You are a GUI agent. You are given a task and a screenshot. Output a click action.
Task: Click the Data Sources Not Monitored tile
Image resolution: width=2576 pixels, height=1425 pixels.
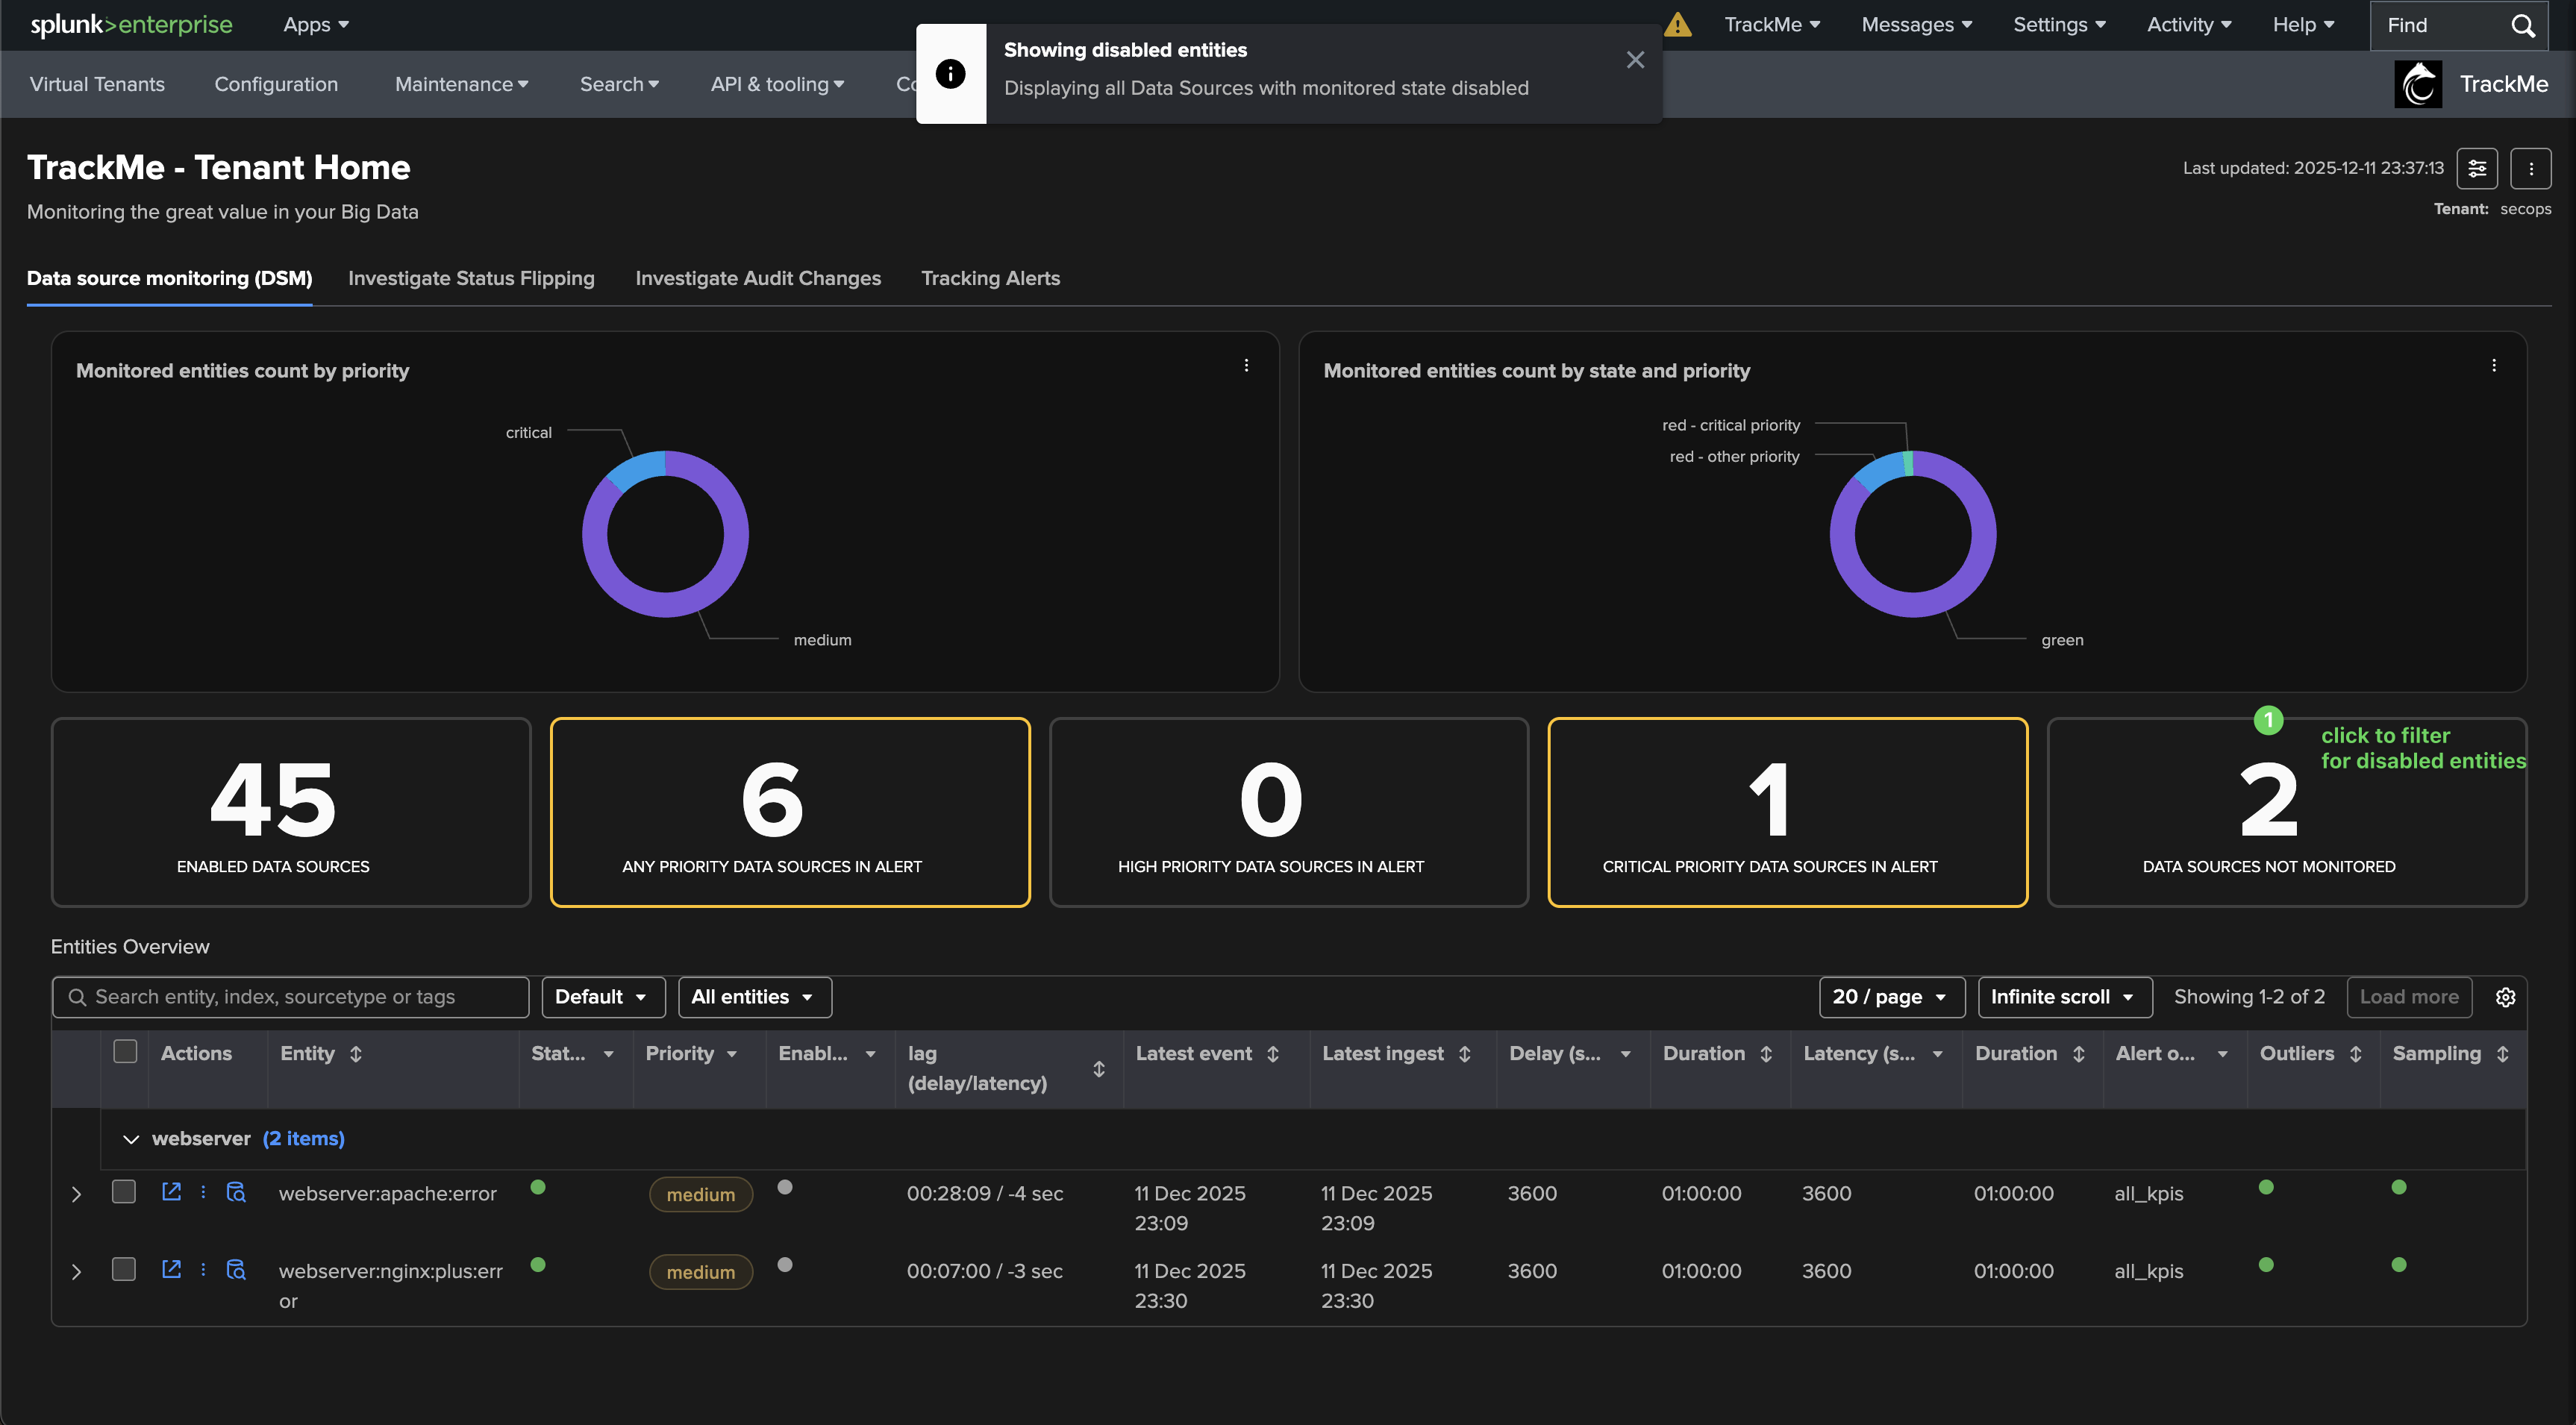coord(2286,812)
